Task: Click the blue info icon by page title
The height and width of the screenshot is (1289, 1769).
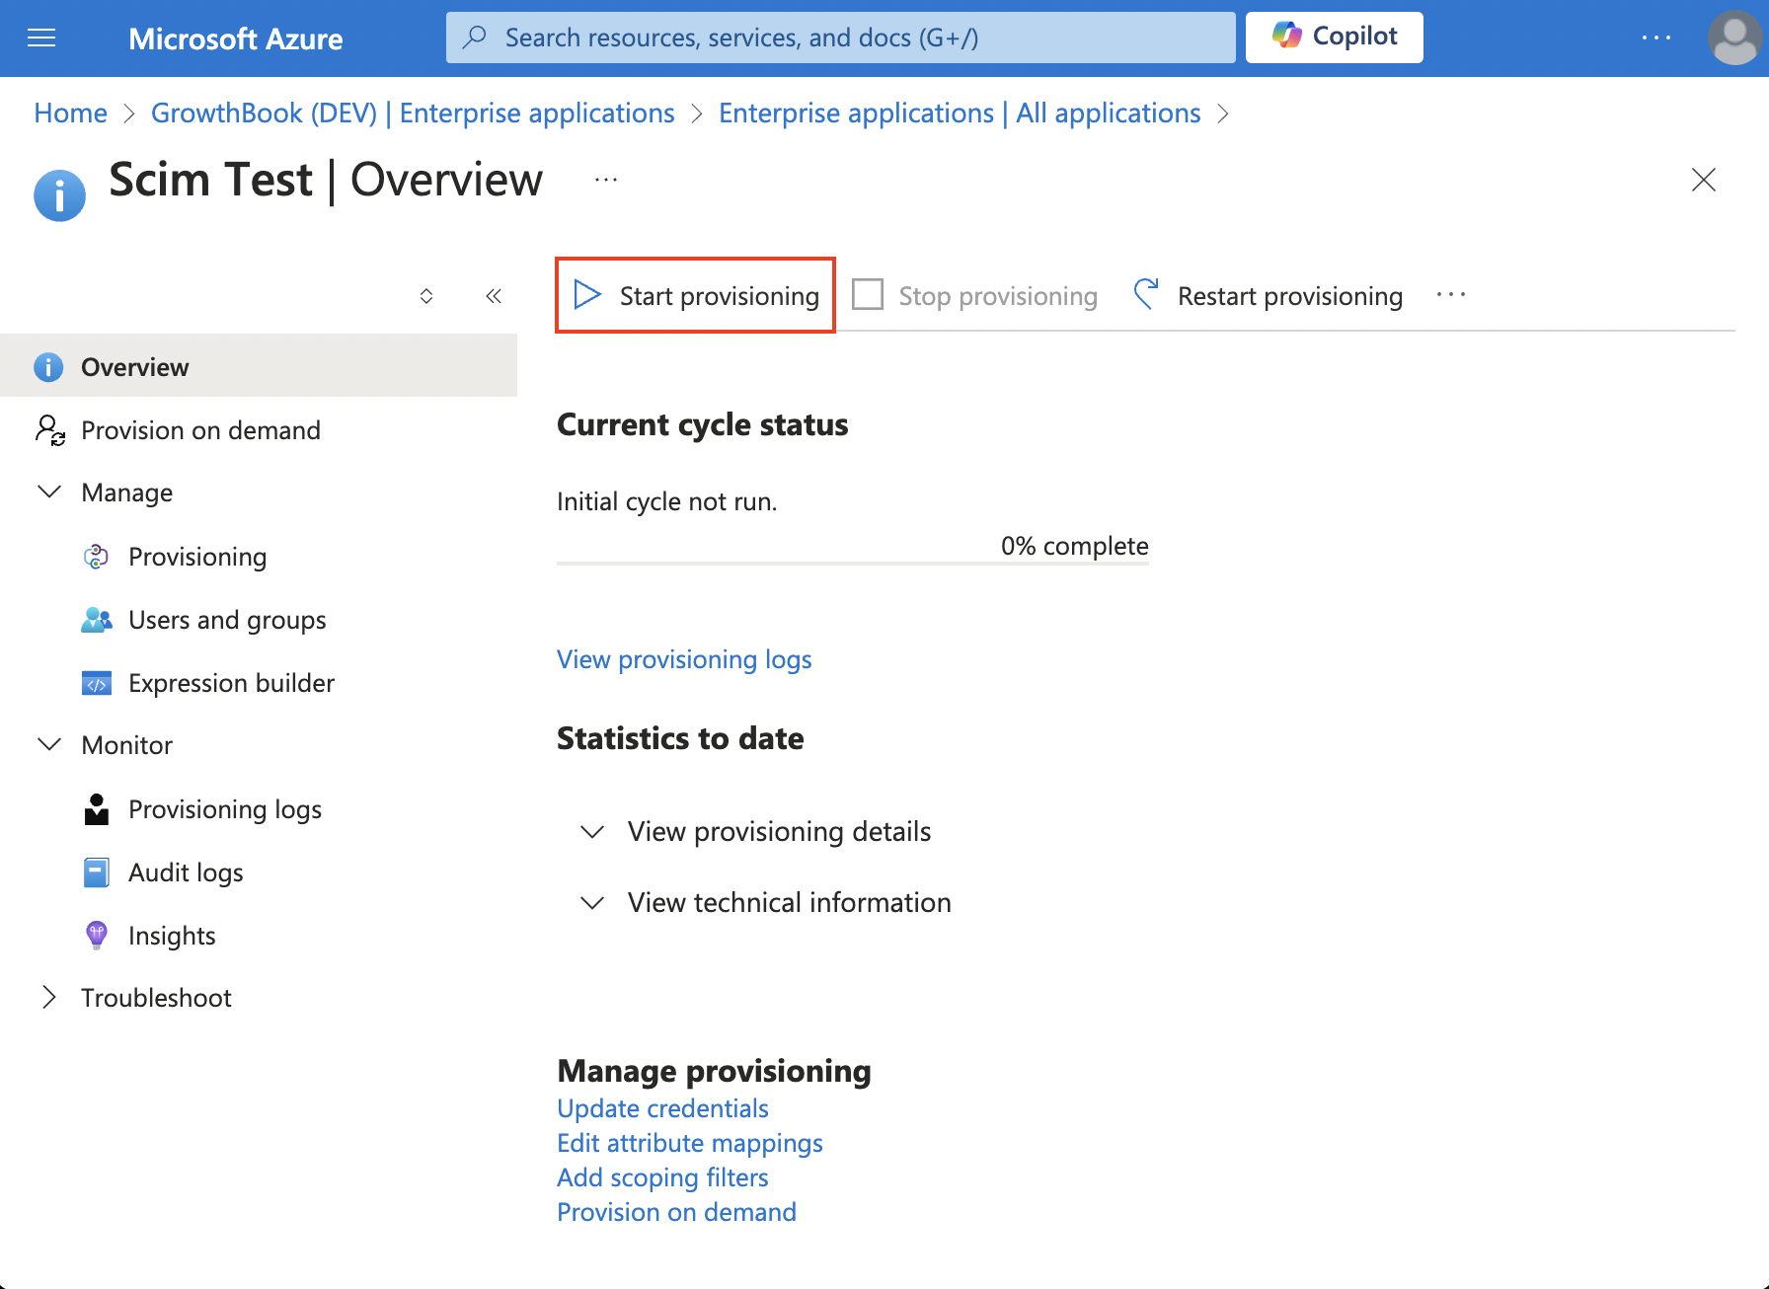Action: click(x=59, y=195)
